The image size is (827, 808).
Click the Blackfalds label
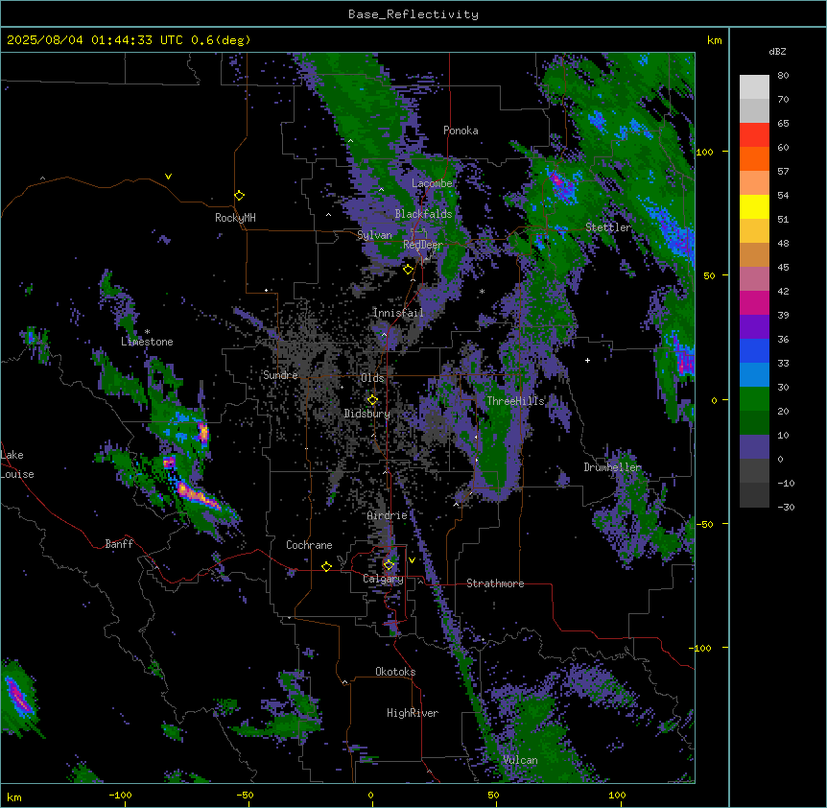(423, 214)
